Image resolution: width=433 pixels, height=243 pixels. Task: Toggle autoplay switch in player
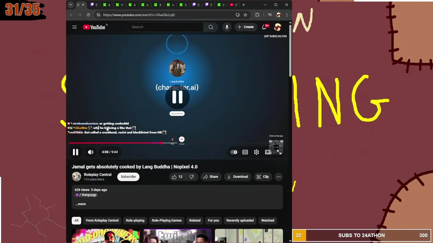234,152
